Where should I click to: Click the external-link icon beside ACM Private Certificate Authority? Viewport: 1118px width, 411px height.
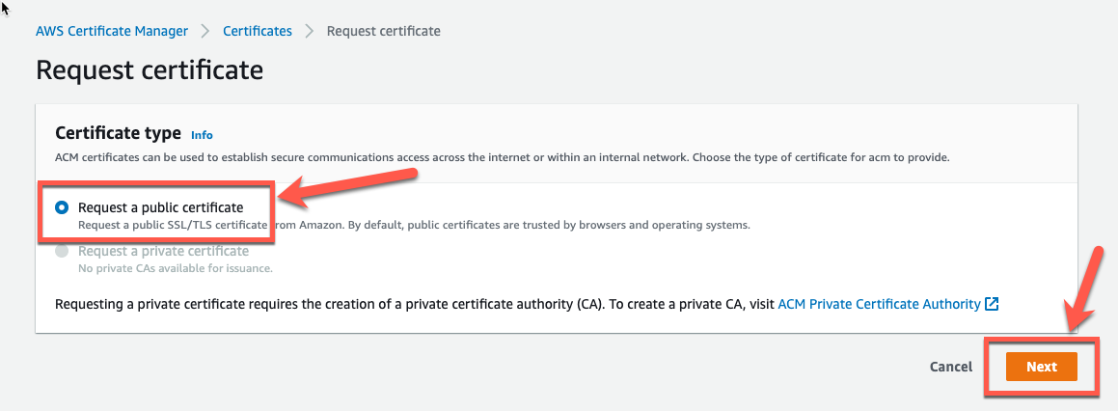pyautogui.click(x=991, y=304)
